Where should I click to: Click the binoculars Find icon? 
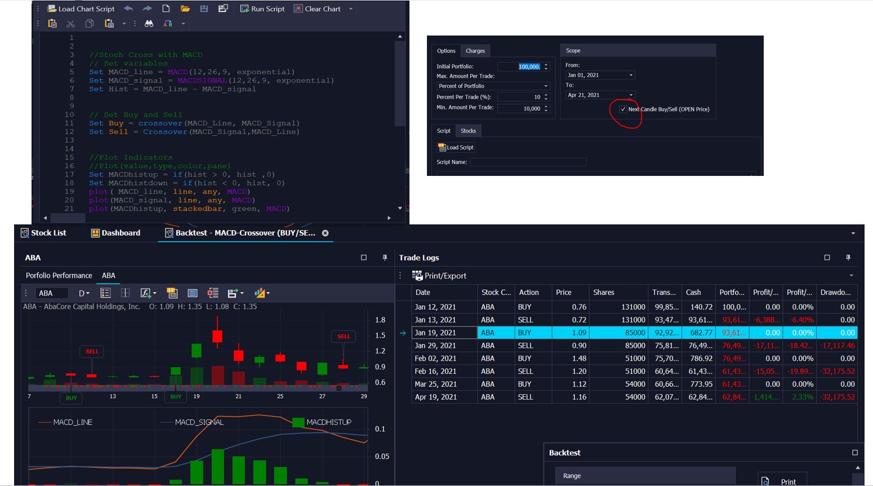point(149,24)
